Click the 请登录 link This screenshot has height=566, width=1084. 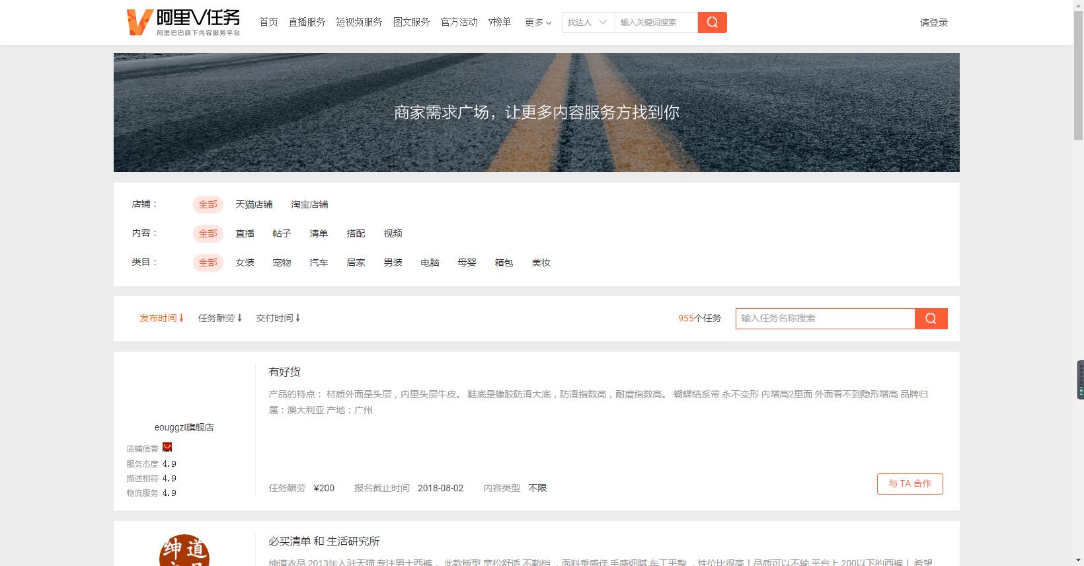pos(933,22)
